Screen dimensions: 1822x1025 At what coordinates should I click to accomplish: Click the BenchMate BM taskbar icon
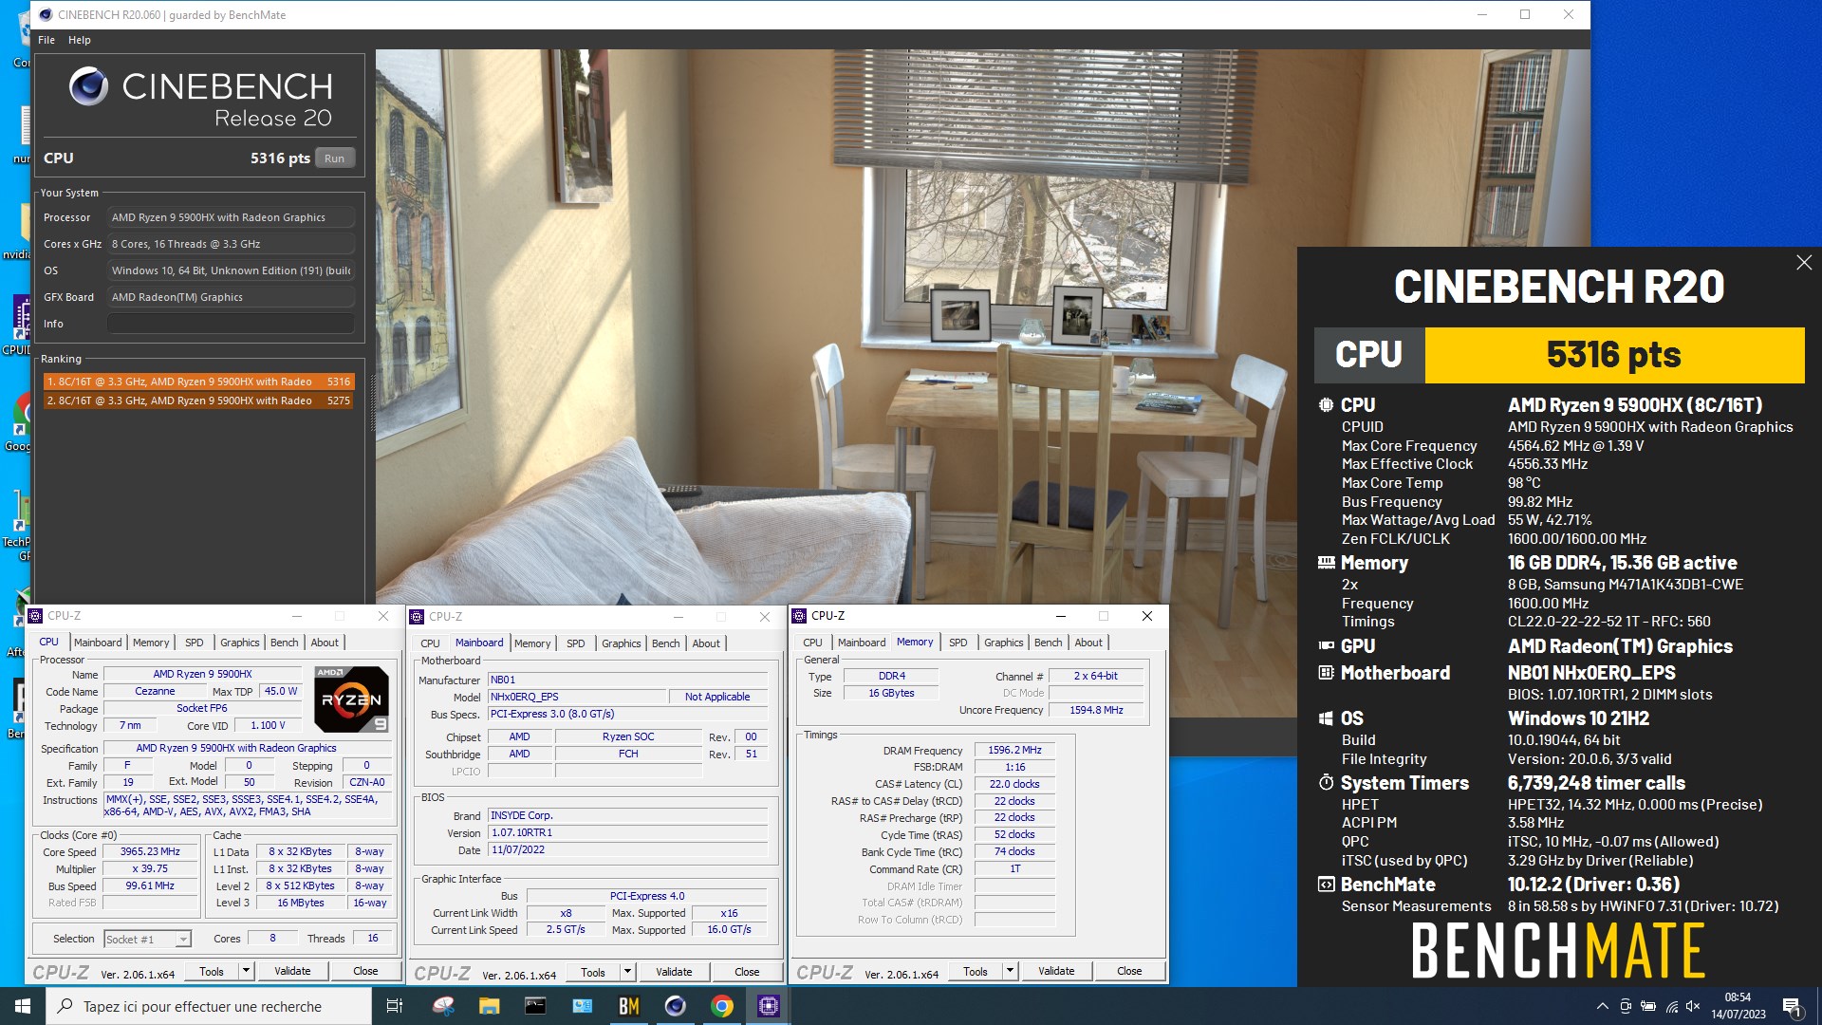(628, 1006)
